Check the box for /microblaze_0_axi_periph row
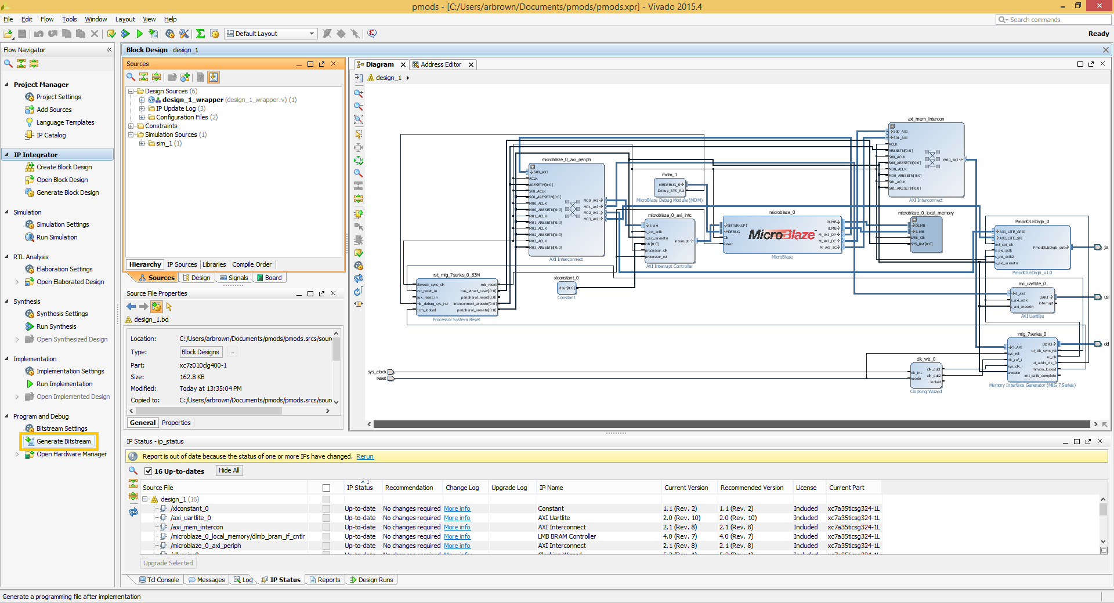1114x603 pixels. pyautogui.click(x=326, y=546)
